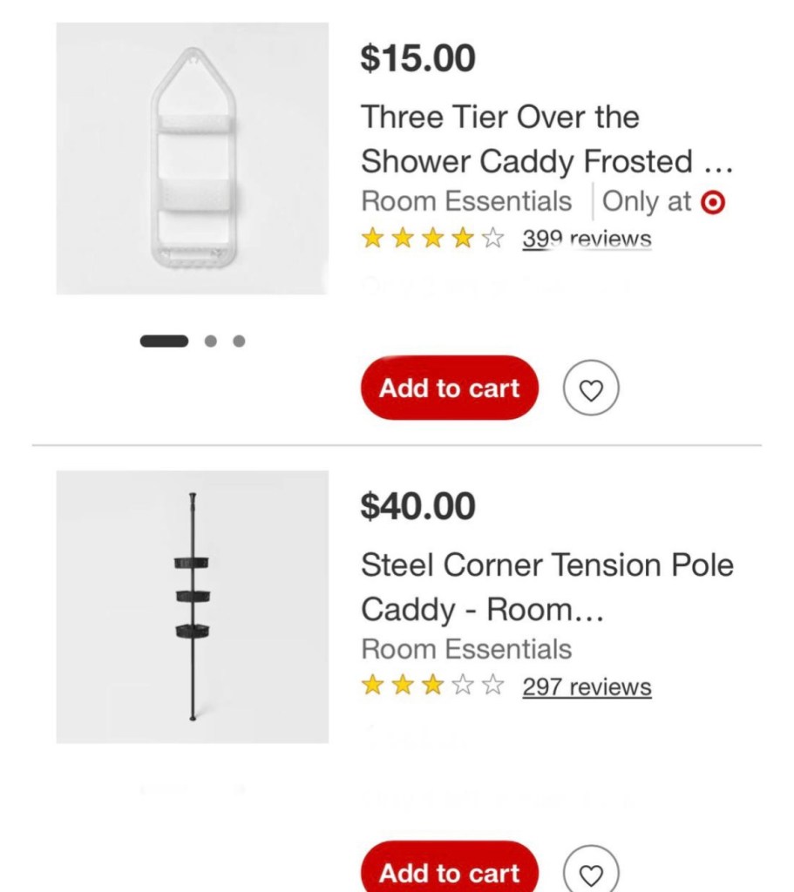Viewport: 794px width, 892px height.
Task: Click the four-star rating on the frosted caddy
Action: pos(432,238)
